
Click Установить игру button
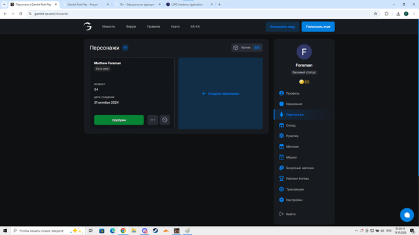click(282, 27)
